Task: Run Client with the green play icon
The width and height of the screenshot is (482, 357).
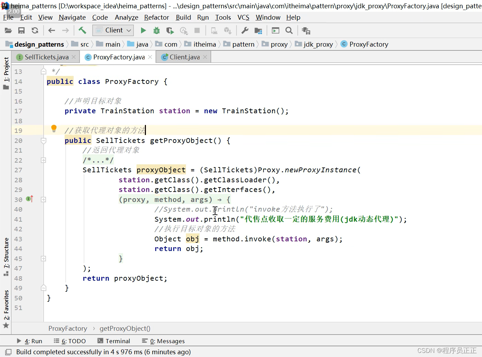Action: click(143, 30)
